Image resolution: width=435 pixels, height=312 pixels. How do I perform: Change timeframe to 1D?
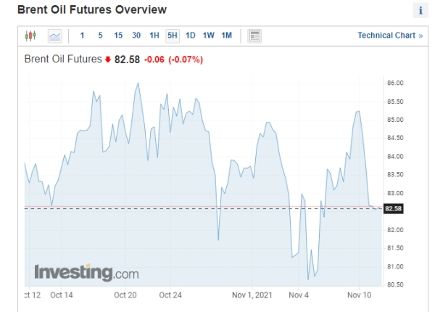click(190, 36)
